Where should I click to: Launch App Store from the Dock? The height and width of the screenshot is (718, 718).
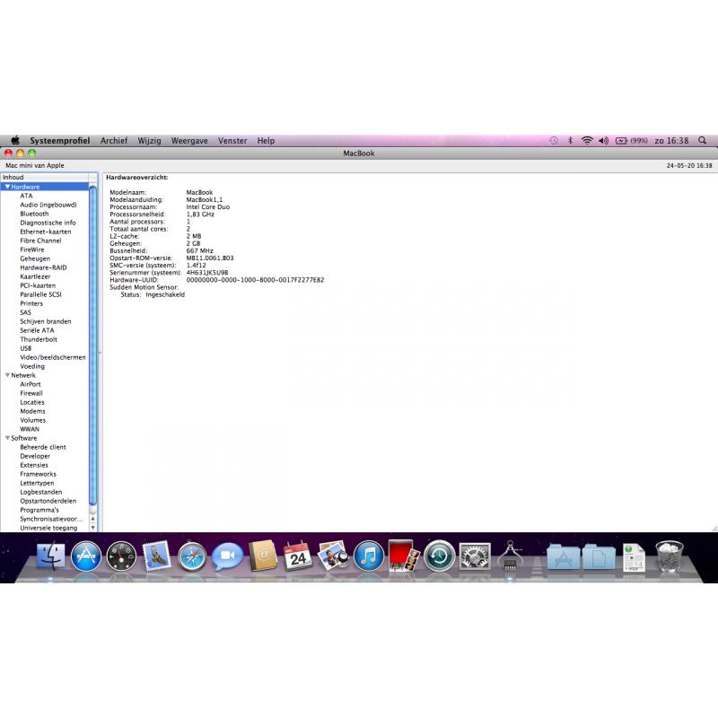(85, 556)
